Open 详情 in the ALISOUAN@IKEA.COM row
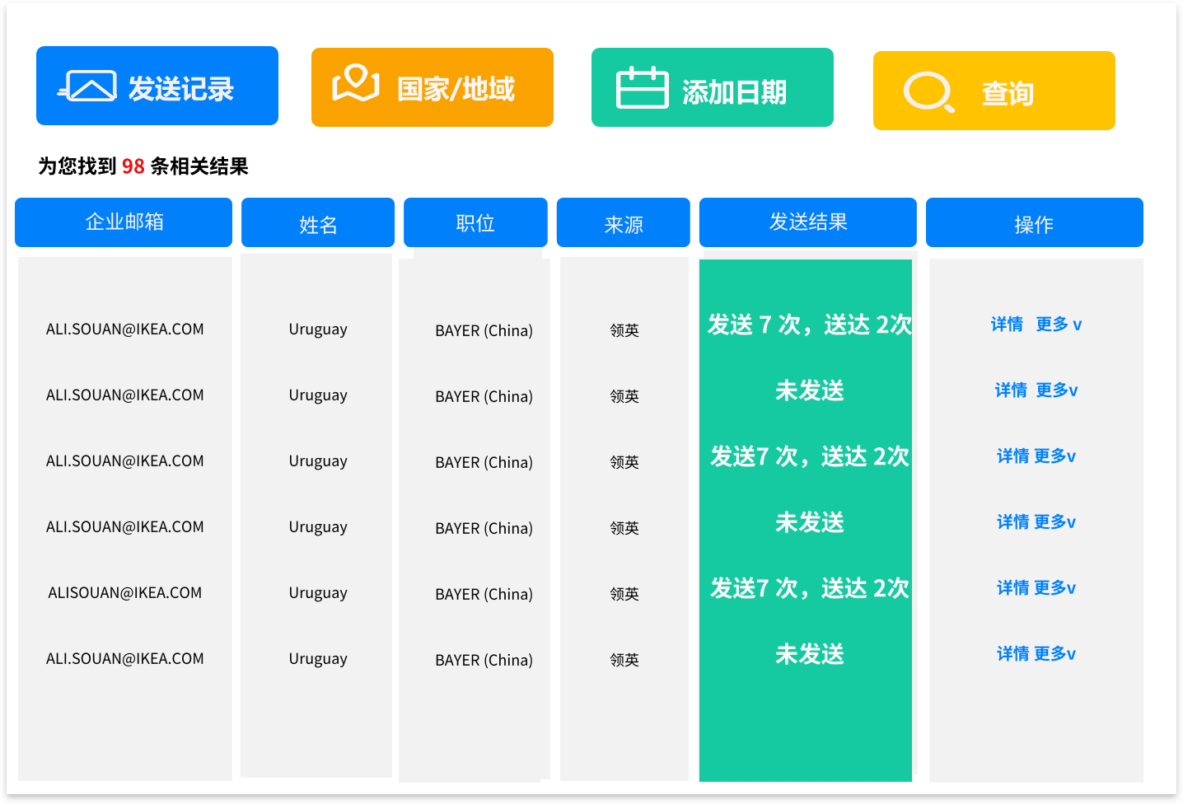Viewport: 1183px width, 804px height. tap(1012, 588)
